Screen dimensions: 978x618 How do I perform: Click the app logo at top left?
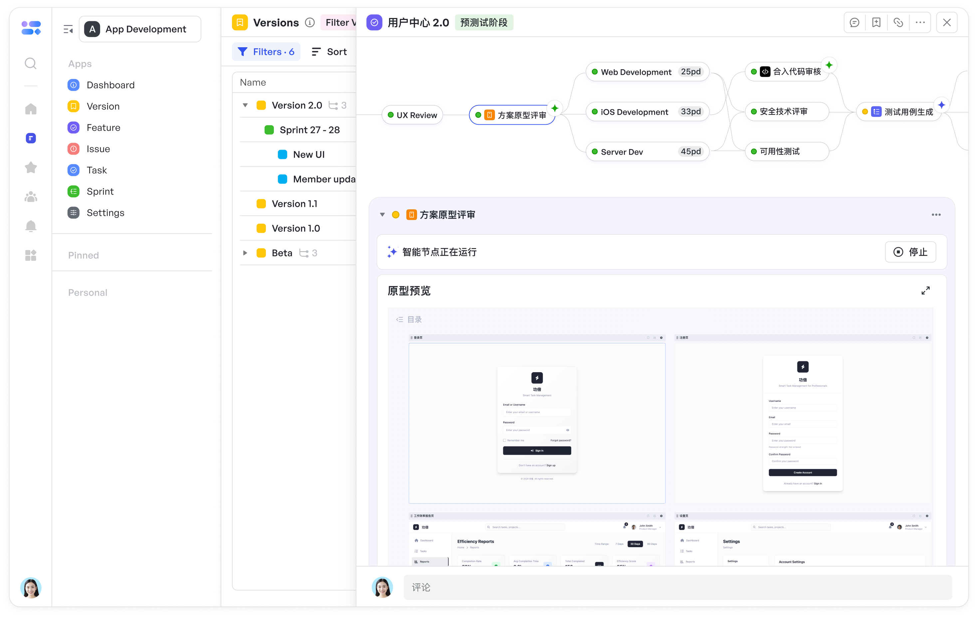31,28
